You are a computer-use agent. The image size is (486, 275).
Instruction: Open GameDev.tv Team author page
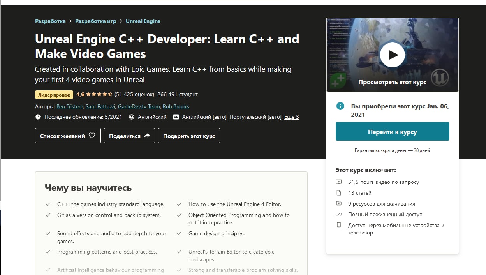(x=139, y=106)
